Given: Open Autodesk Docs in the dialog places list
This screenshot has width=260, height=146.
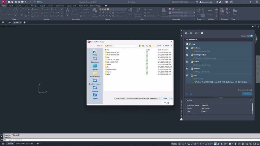Looking at the screenshot, I should 95,74.
